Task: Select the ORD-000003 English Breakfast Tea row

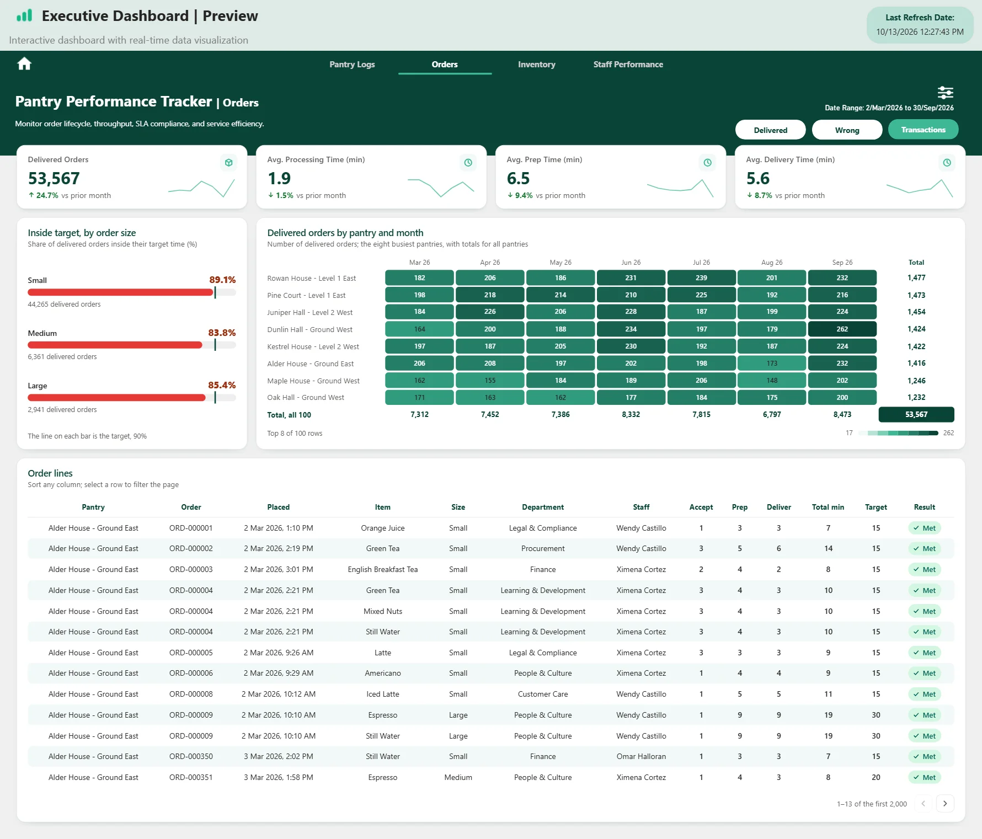Action: (490, 570)
